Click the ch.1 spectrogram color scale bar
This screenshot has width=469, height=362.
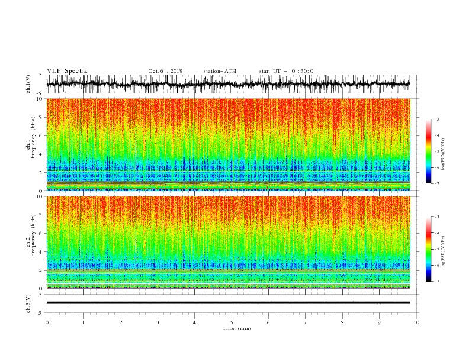tap(428, 151)
